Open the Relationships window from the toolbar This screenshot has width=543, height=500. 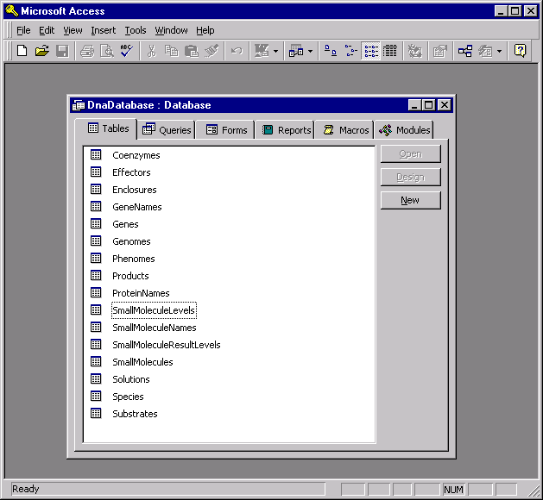pos(465,51)
